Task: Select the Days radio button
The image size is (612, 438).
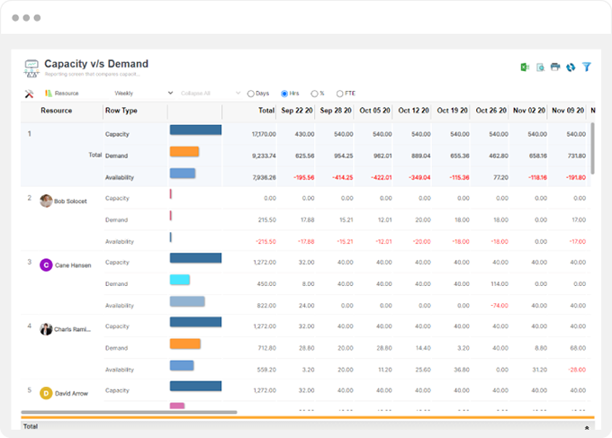Action: [251, 94]
